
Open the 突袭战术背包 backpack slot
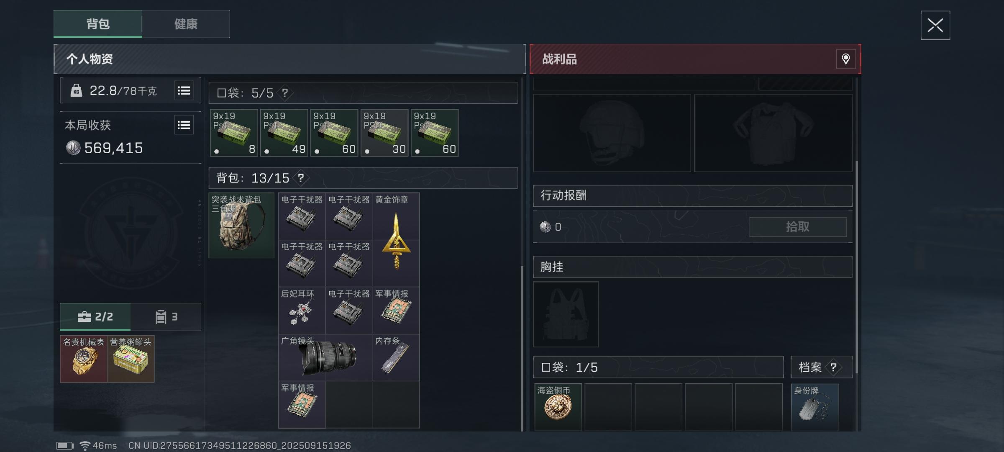pos(241,225)
